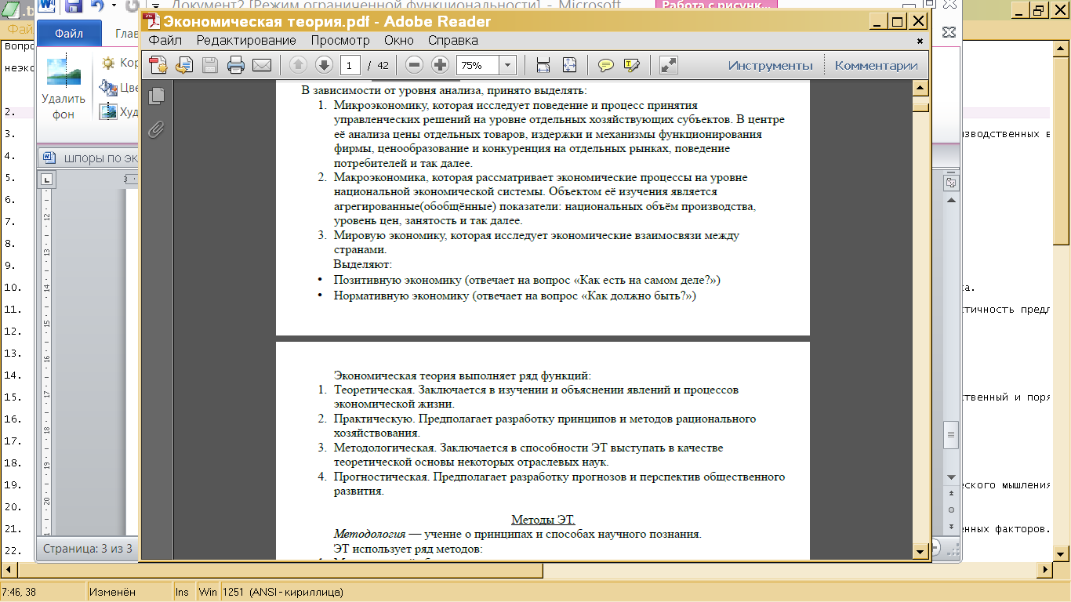Click Удалить фон button in Word
Image resolution: width=1071 pixels, height=602 pixels.
click(x=64, y=88)
